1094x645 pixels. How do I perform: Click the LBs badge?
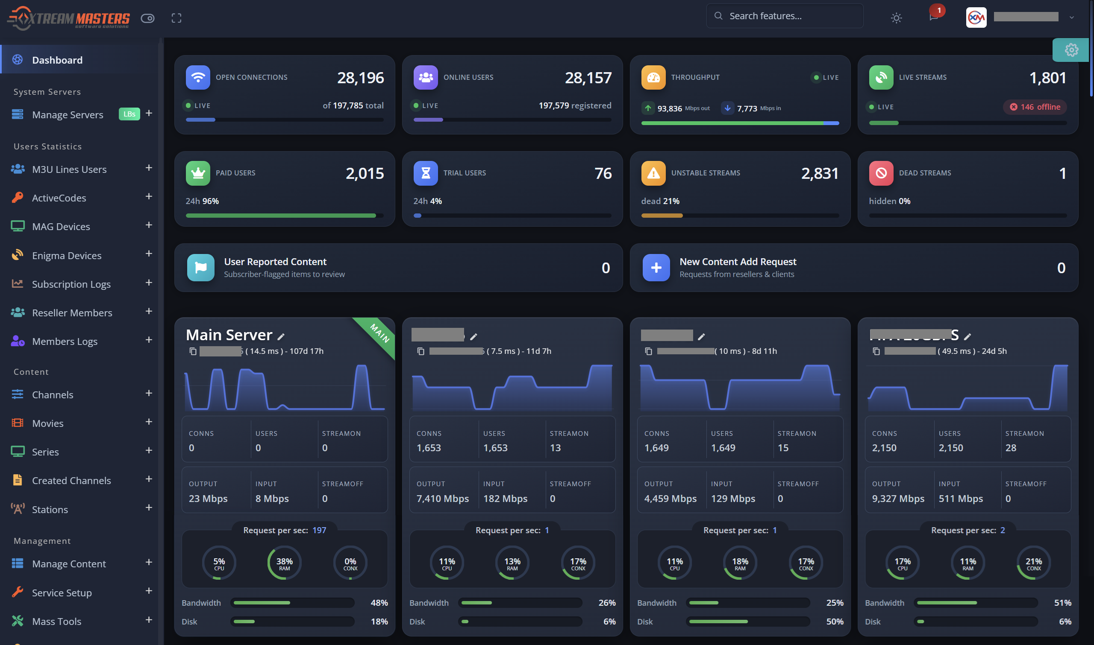coord(129,114)
